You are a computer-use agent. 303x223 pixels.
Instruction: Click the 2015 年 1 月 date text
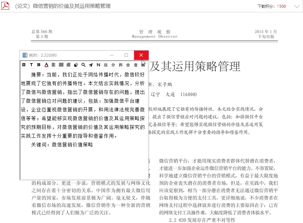pyautogui.click(x=266, y=31)
